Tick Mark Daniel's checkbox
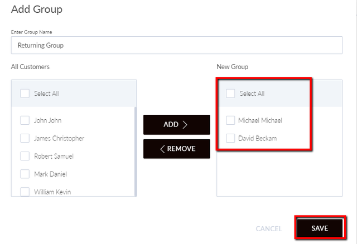357x244 pixels. click(25, 174)
